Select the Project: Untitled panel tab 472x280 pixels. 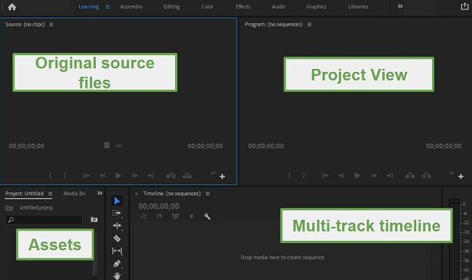[25, 194]
